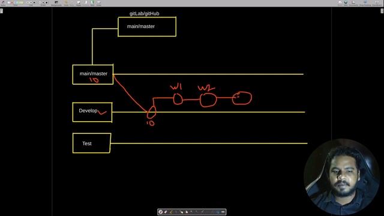Go to the Next page

(92, 3)
